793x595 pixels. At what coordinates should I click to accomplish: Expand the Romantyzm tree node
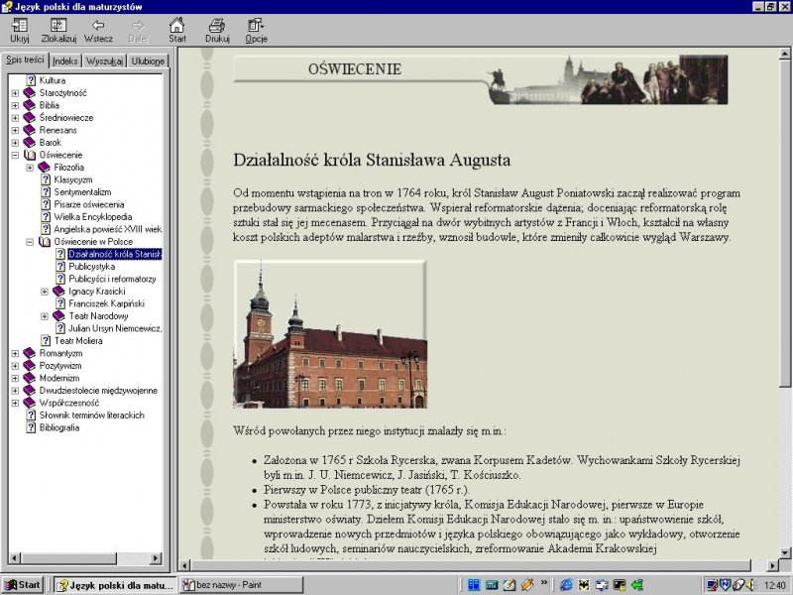tap(15, 353)
